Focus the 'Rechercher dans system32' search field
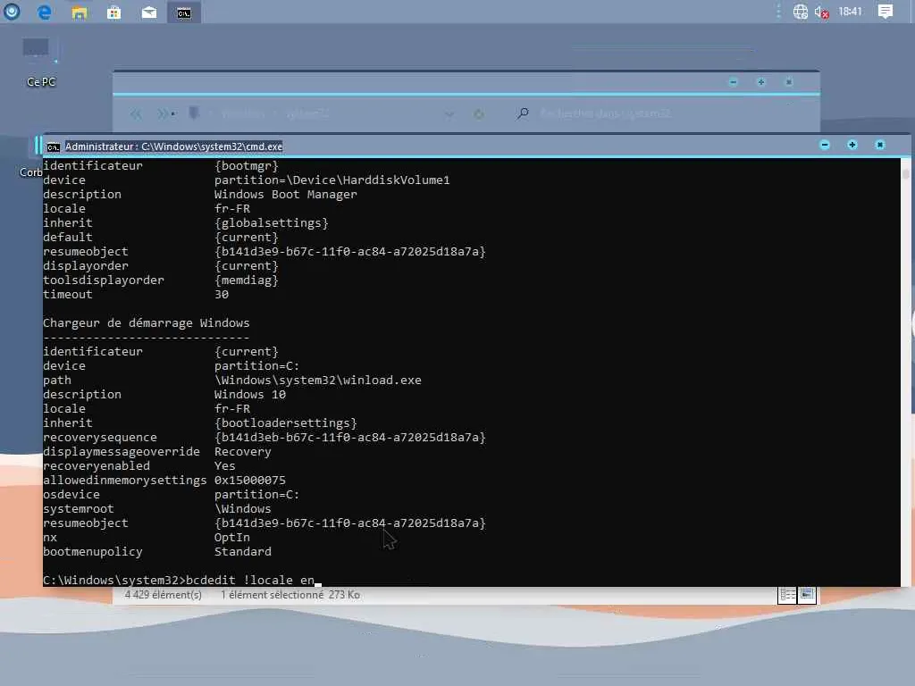Viewport: 915px width, 686px height. (605, 113)
